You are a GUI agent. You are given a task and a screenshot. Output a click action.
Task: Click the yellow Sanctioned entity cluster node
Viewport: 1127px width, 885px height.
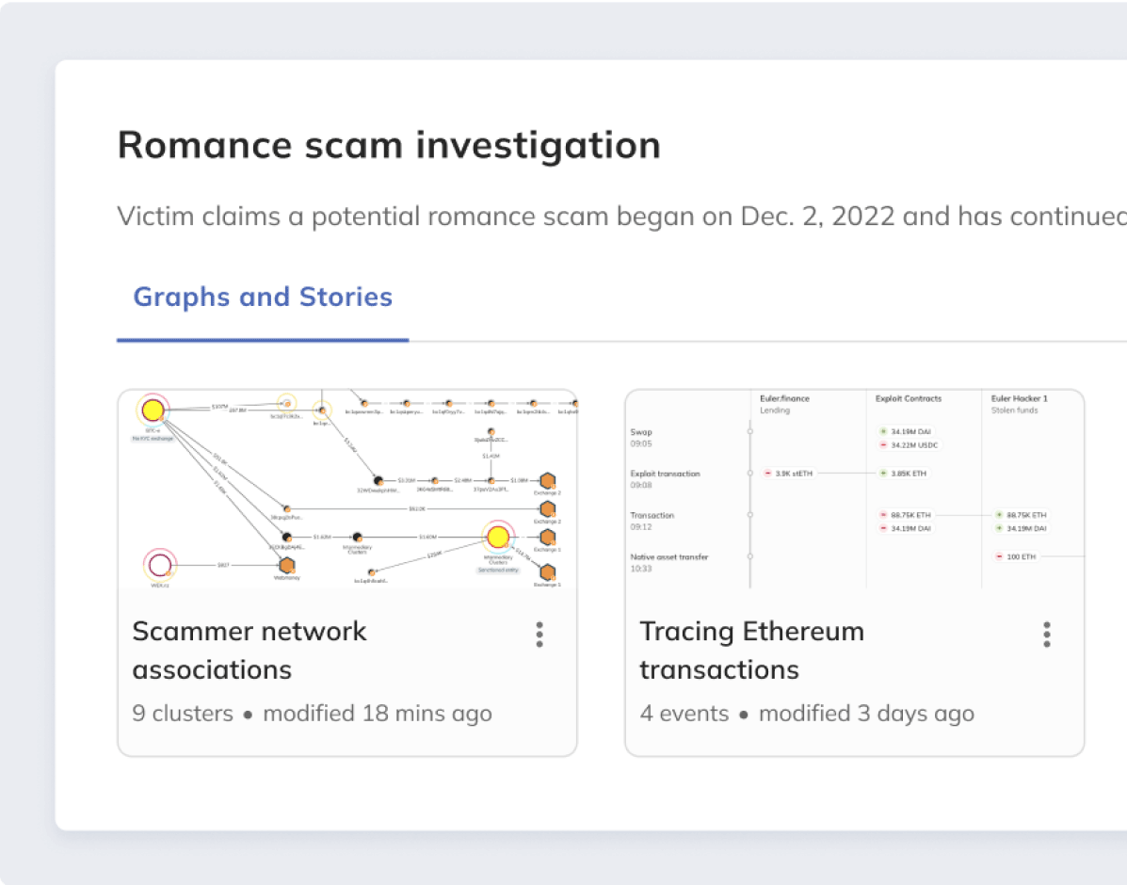496,537
